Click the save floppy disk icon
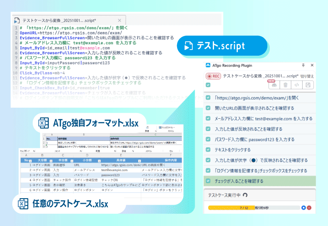The image size is (328, 226). [308, 85]
